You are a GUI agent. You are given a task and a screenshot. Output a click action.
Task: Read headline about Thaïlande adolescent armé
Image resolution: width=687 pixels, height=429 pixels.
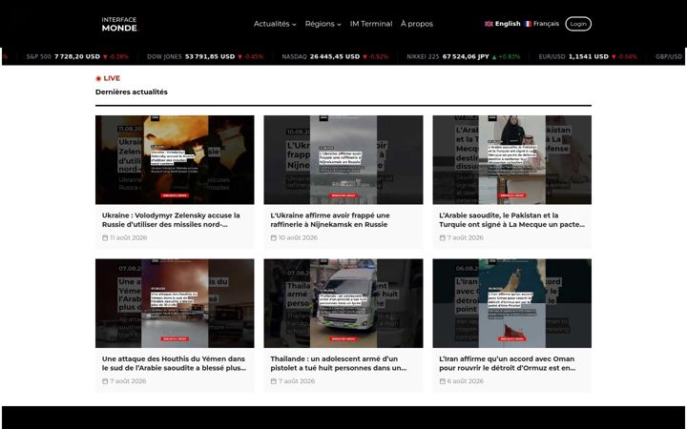point(338,363)
